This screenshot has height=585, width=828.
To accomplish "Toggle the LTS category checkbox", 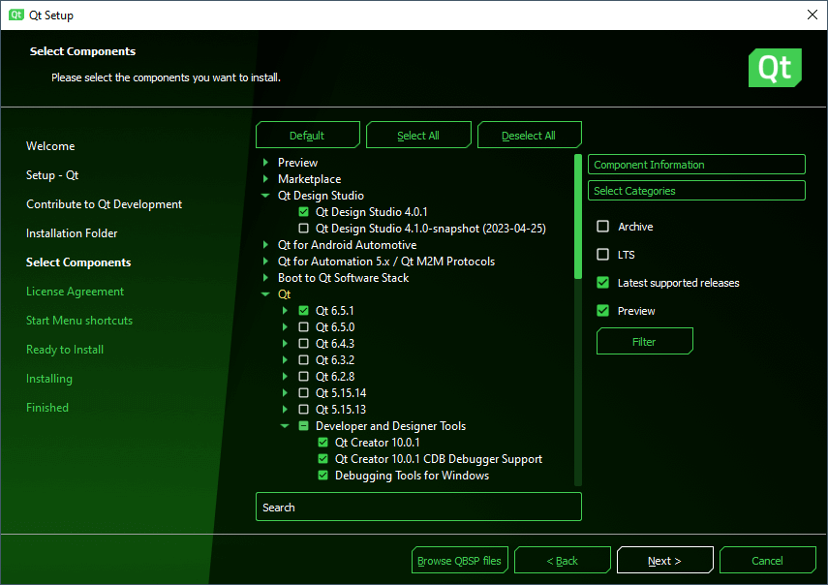I will click(603, 255).
